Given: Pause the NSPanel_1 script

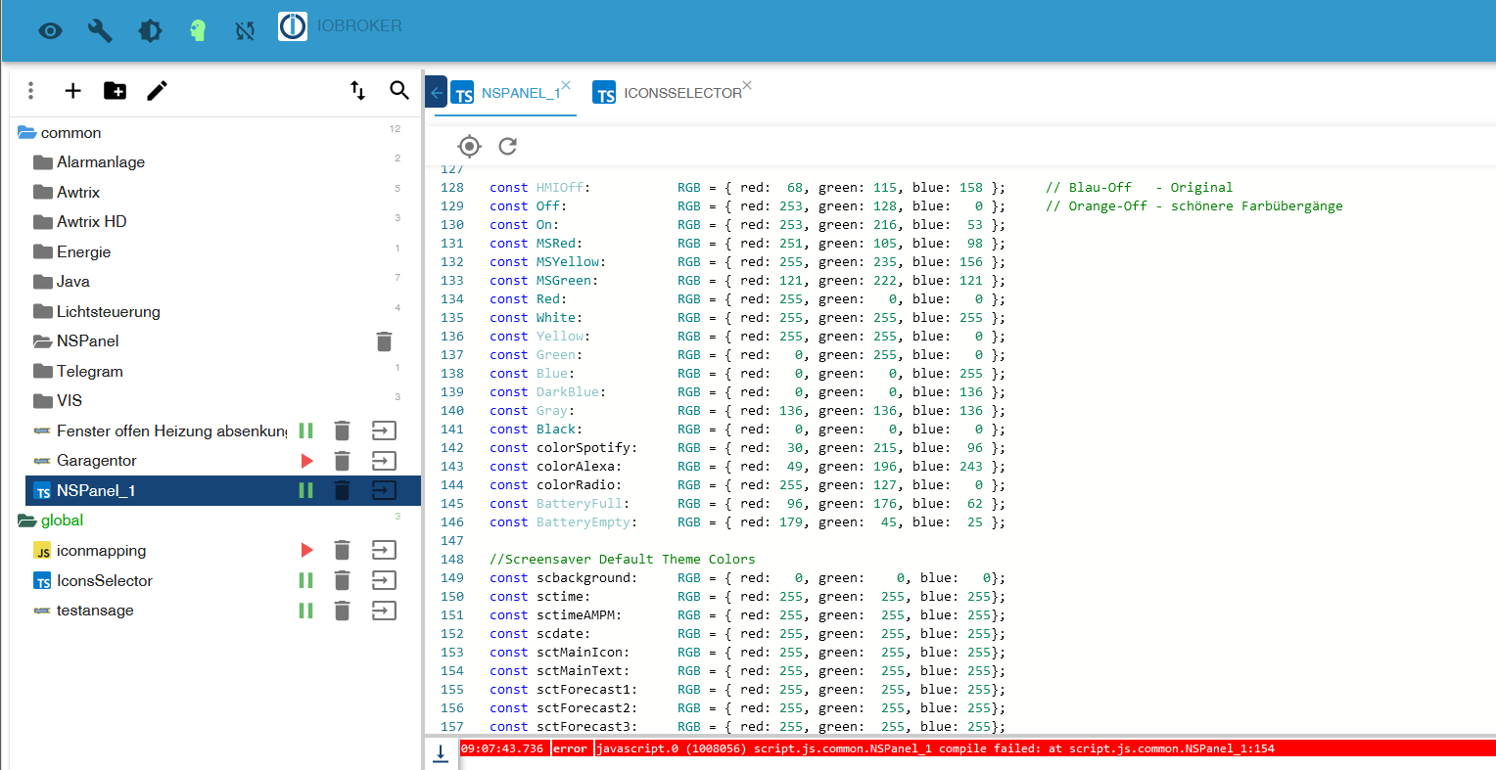Looking at the screenshot, I should (x=305, y=490).
